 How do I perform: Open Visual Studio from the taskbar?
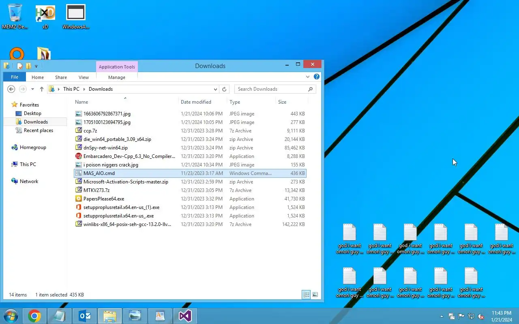tap(185, 316)
